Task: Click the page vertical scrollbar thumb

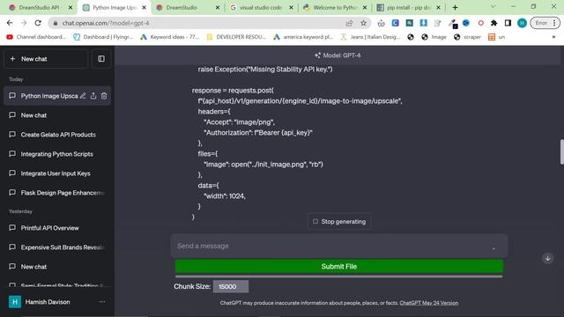Action: tap(562, 151)
